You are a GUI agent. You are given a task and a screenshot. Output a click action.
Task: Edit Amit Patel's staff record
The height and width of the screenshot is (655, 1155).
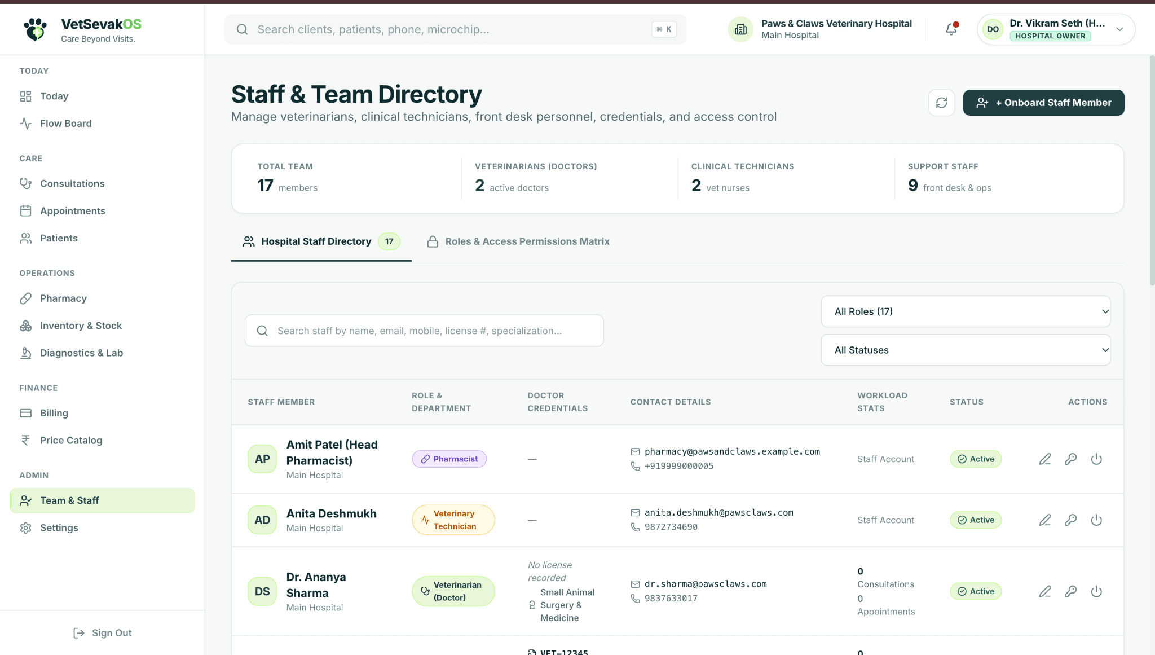[1045, 459]
